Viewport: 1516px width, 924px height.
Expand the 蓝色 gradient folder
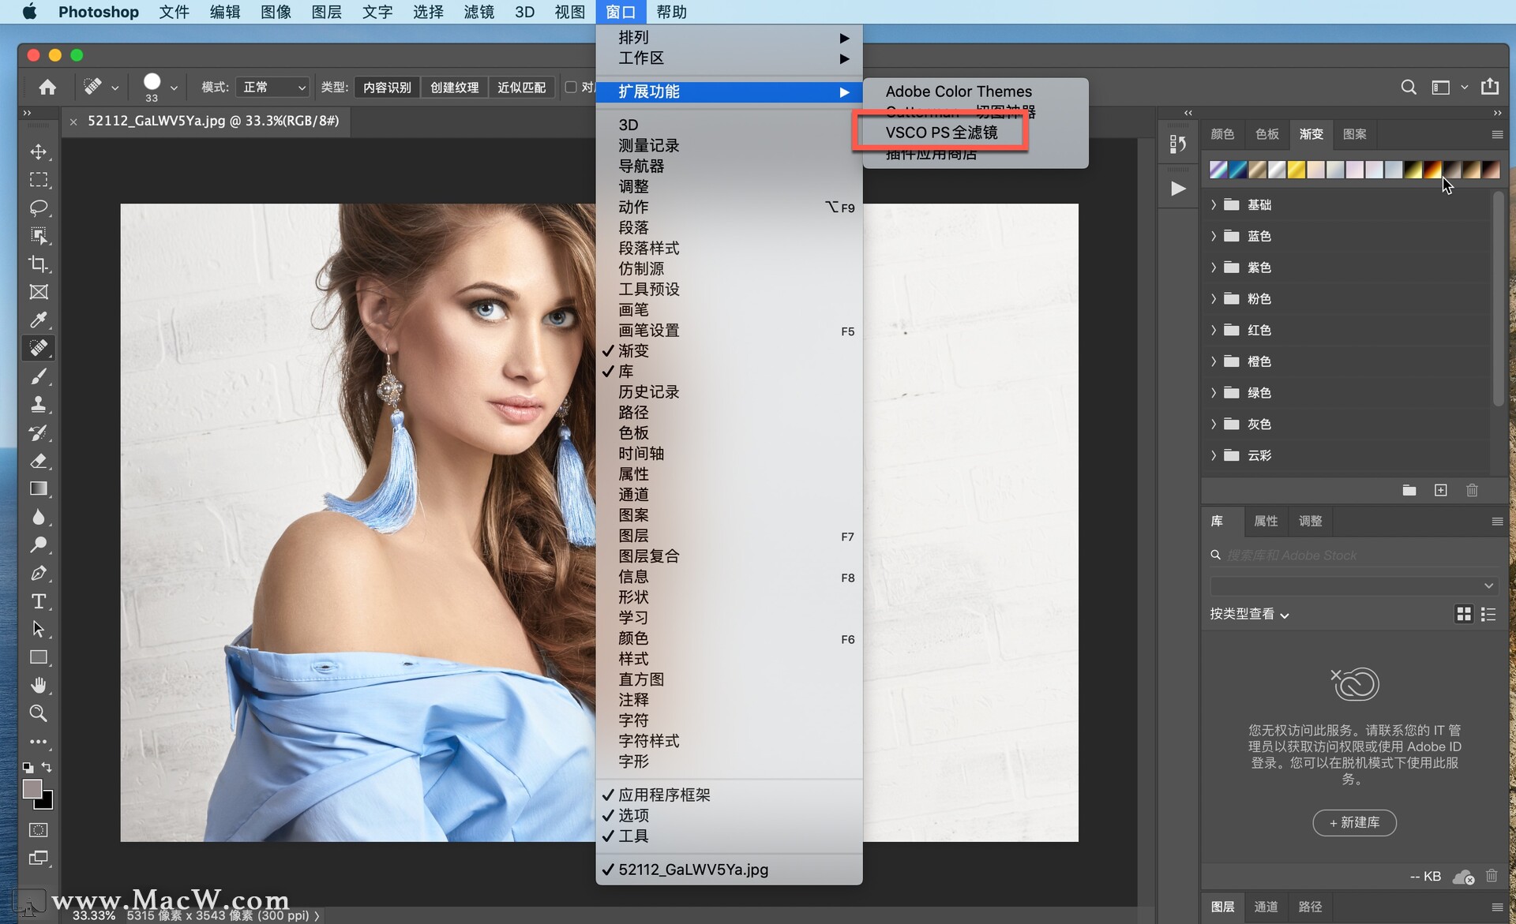tap(1214, 236)
